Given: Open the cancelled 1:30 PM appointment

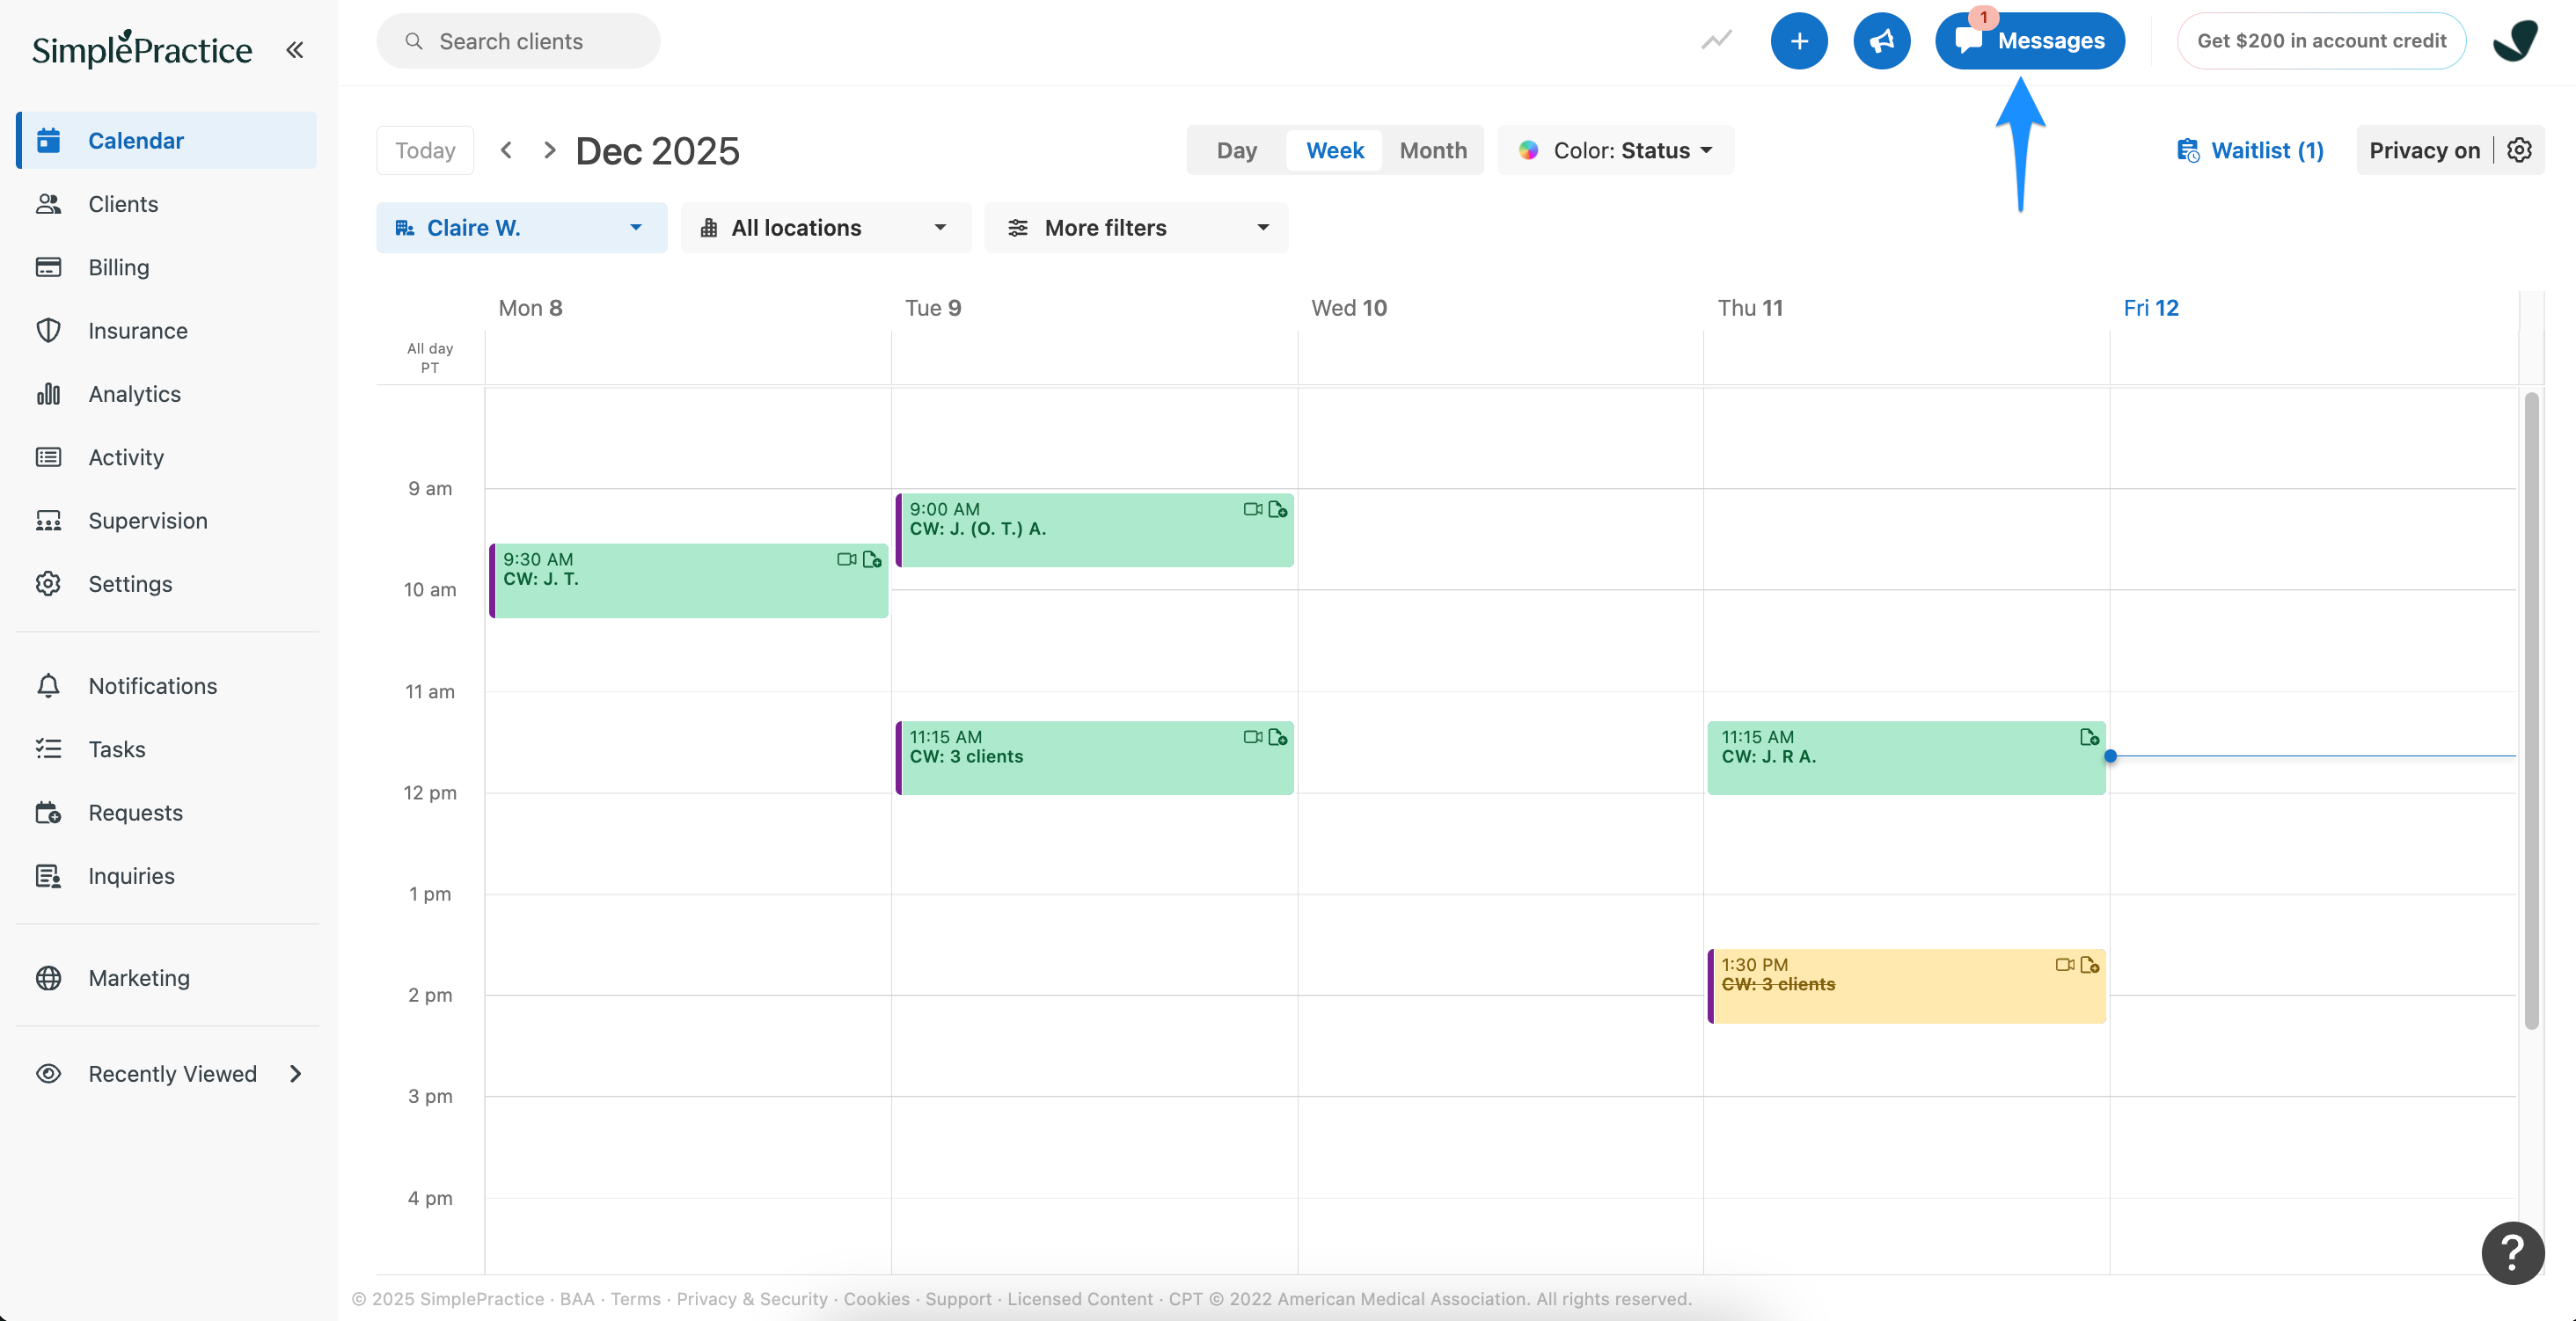Looking at the screenshot, I should coord(1907,986).
